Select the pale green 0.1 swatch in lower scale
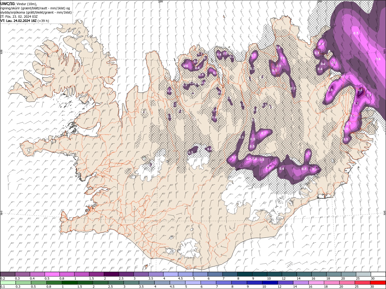Viewport: 386px width, 289px height. [8, 282]
